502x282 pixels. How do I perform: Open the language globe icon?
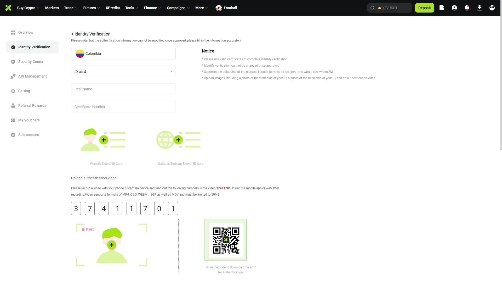click(492, 8)
